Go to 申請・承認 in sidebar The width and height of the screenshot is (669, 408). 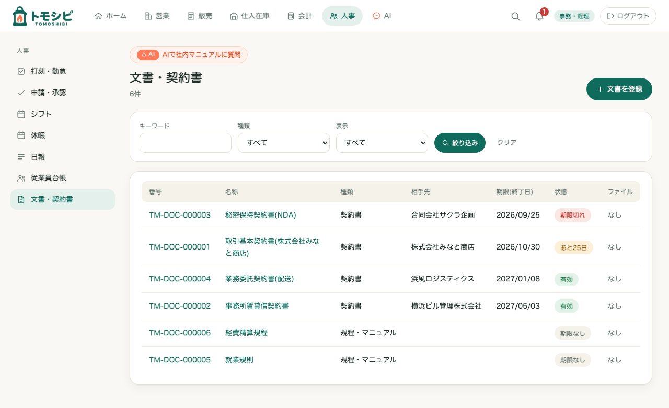point(63,93)
